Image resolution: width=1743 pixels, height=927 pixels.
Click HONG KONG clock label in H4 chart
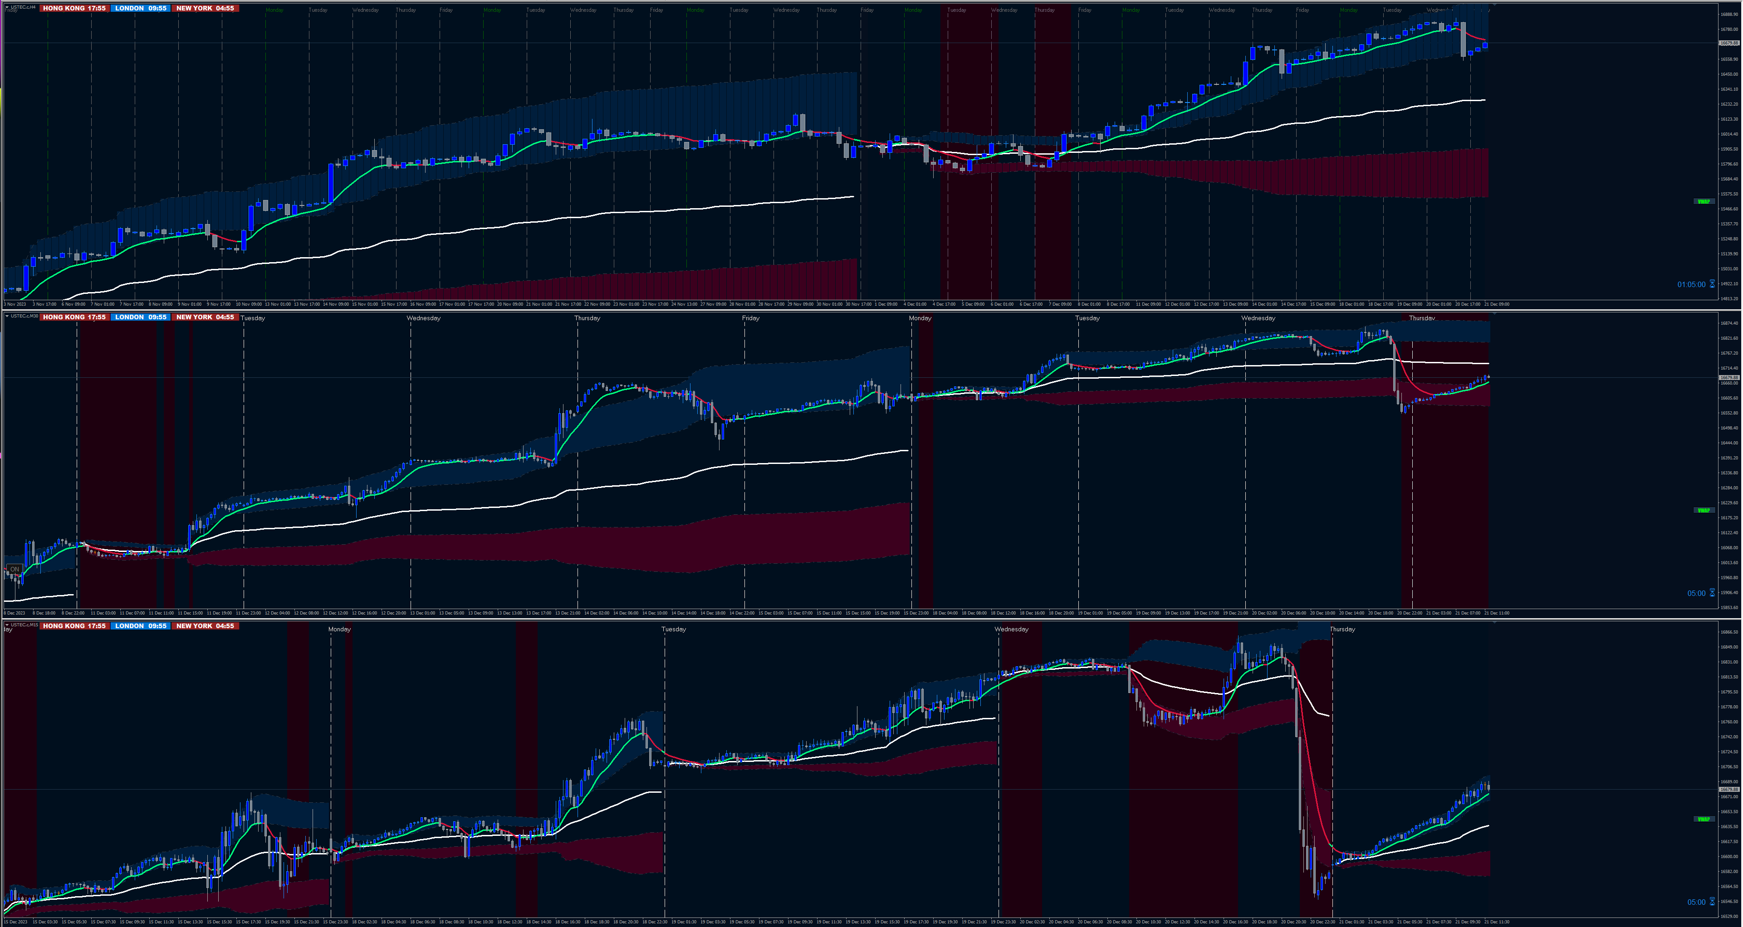[x=74, y=8]
